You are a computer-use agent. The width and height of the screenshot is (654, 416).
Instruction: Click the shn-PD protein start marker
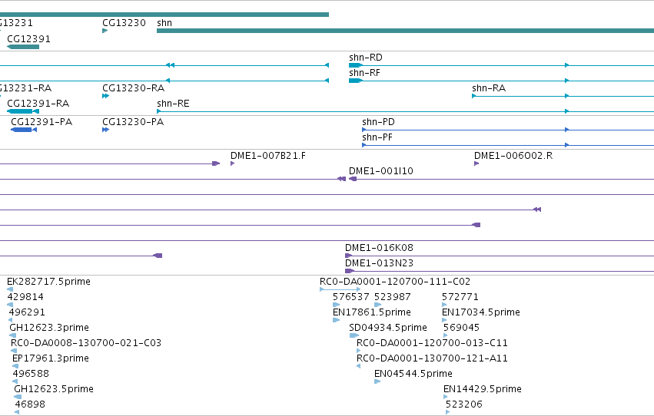[364, 130]
